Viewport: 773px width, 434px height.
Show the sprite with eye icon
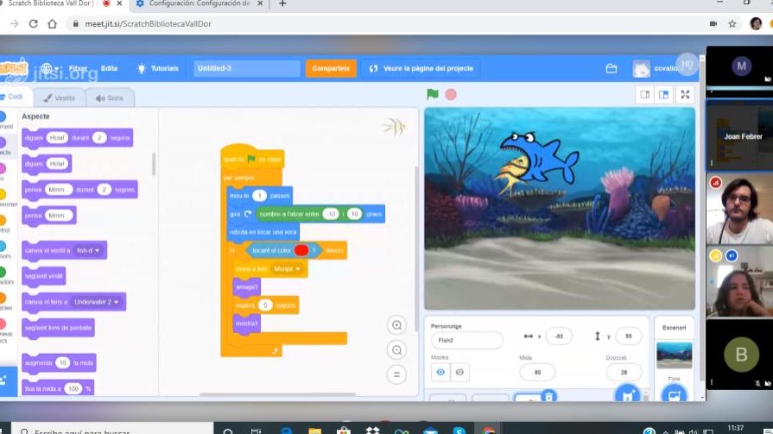[x=440, y=373]
